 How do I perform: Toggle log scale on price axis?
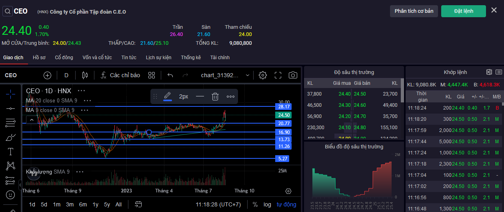click(267, 204)
